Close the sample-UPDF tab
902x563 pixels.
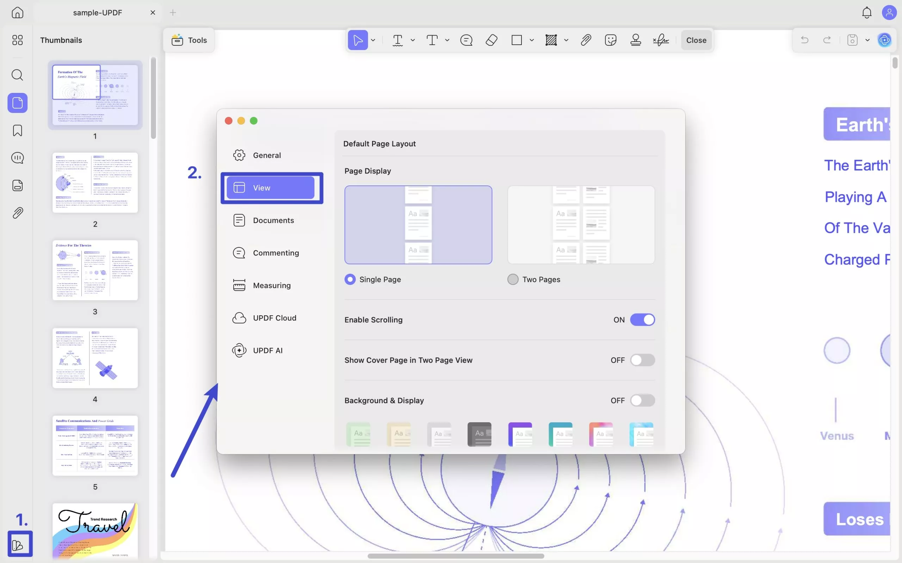coord(153,13)
